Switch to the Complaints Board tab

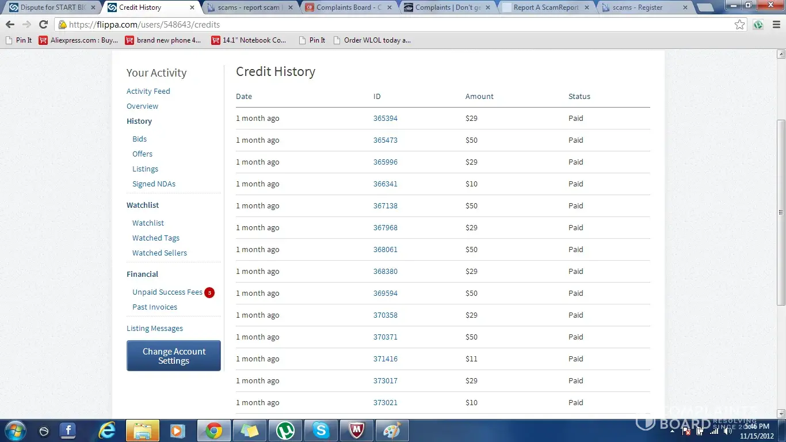coord(348,7)
